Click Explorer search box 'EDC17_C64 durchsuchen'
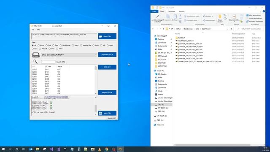This screenshot has width=270, height=152. tap(249, 29)
